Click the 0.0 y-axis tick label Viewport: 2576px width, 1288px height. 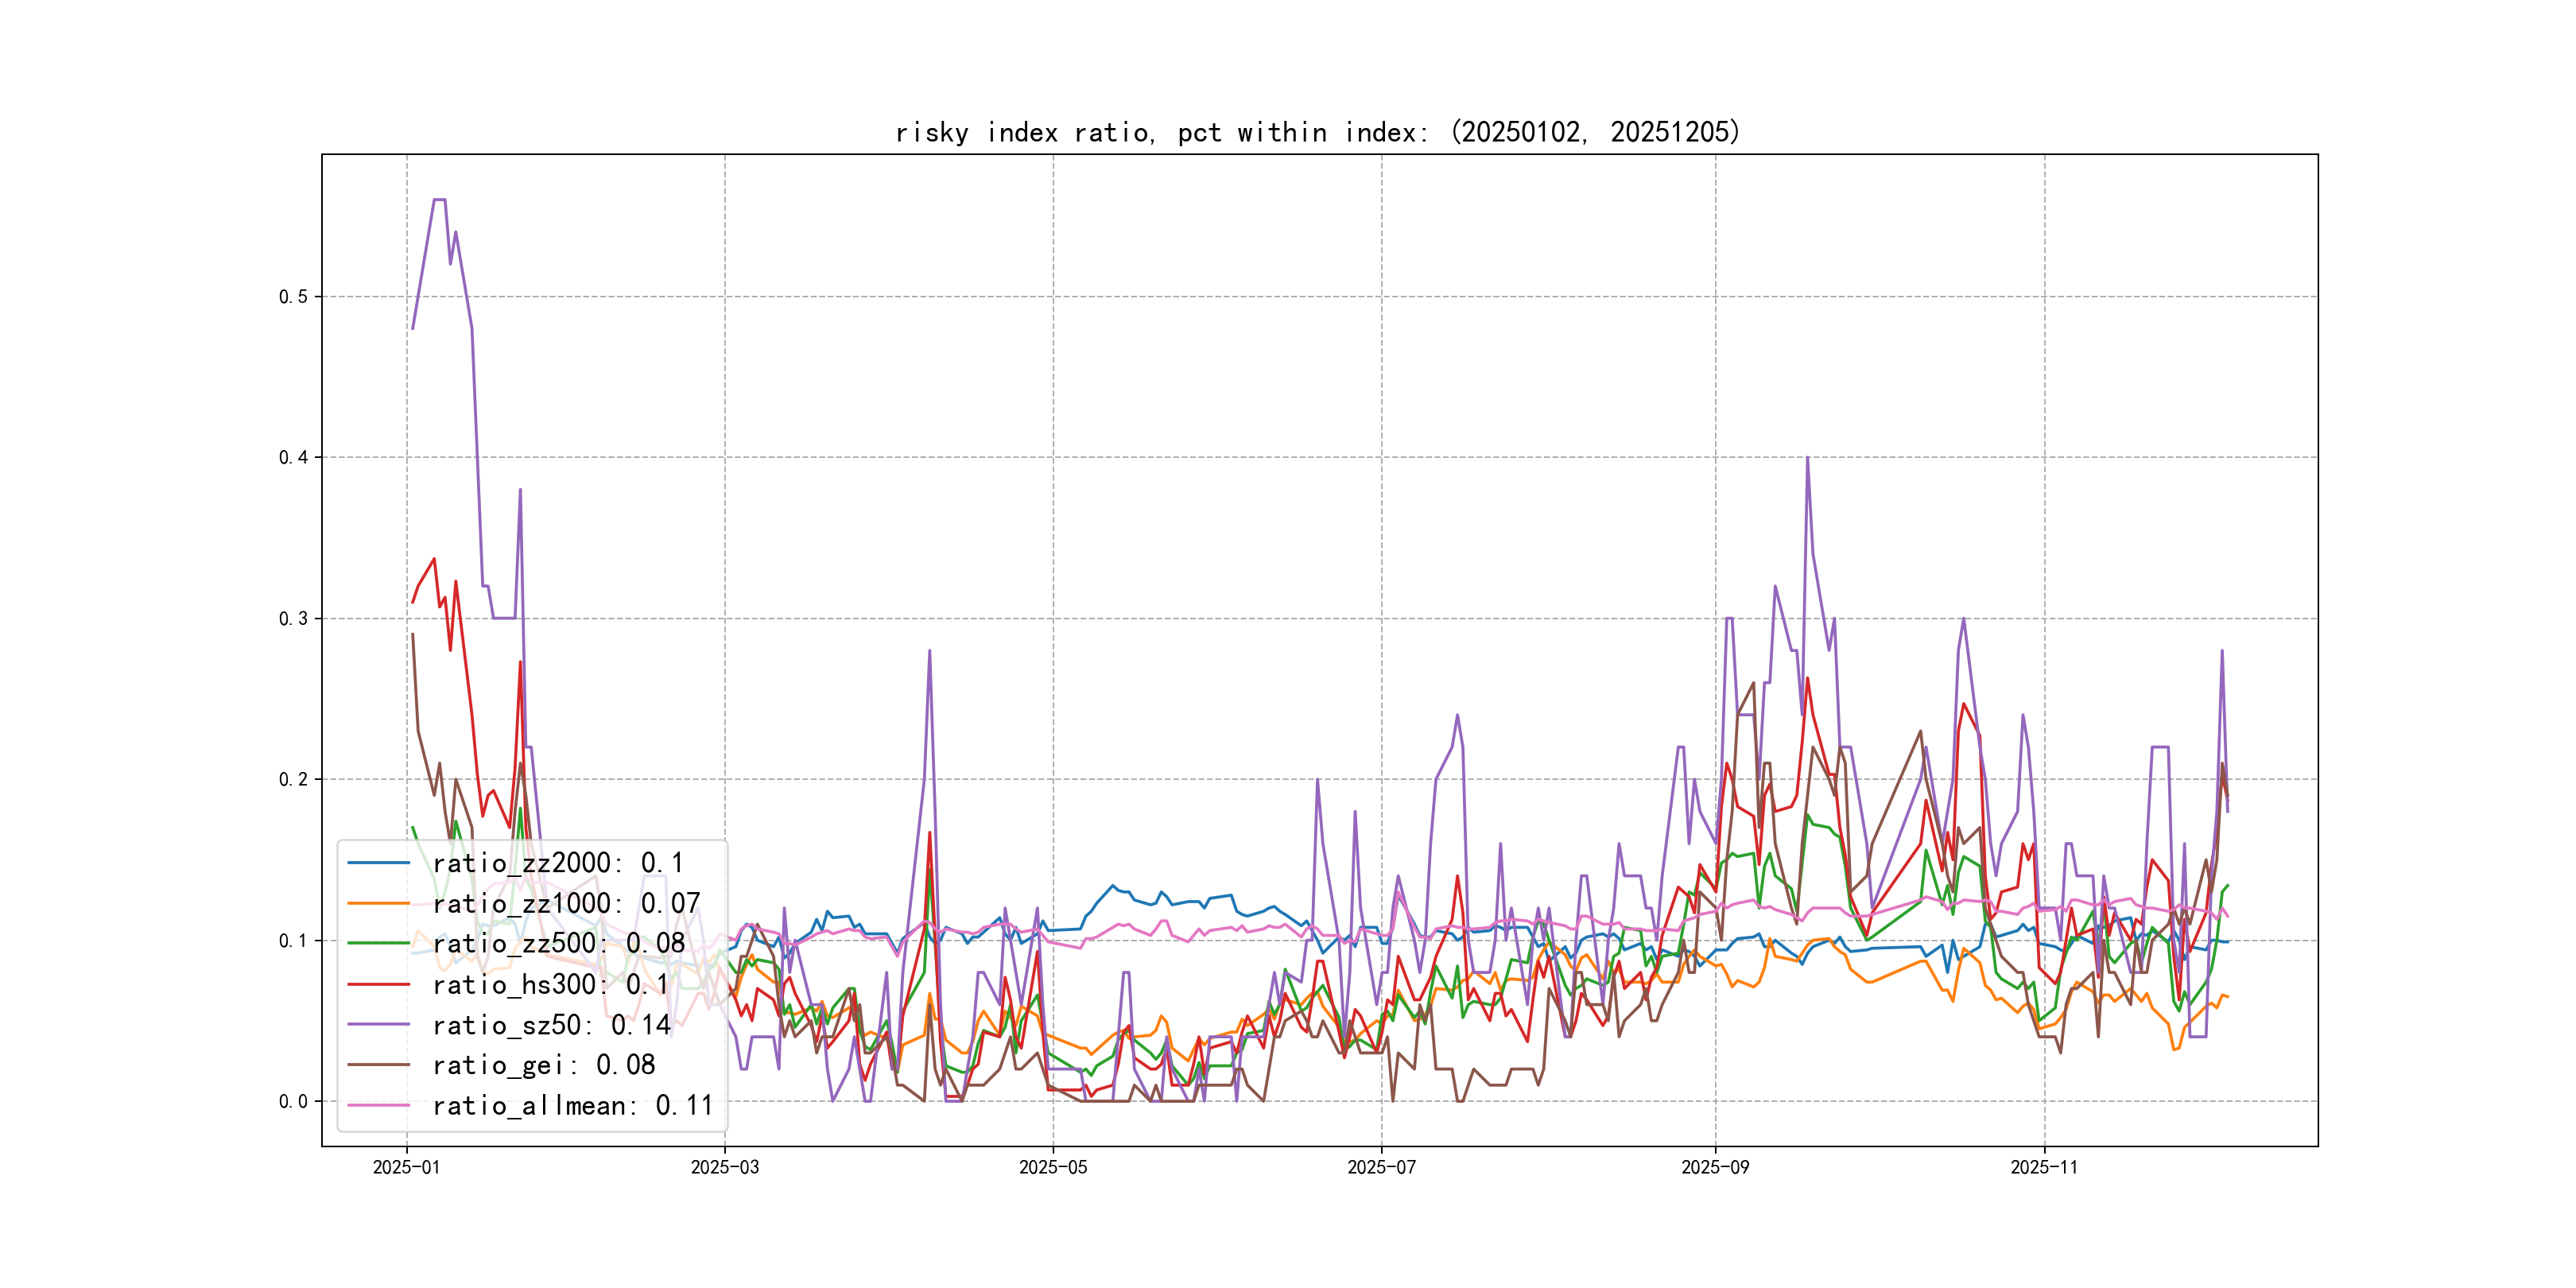click(x=293, y=1102)
